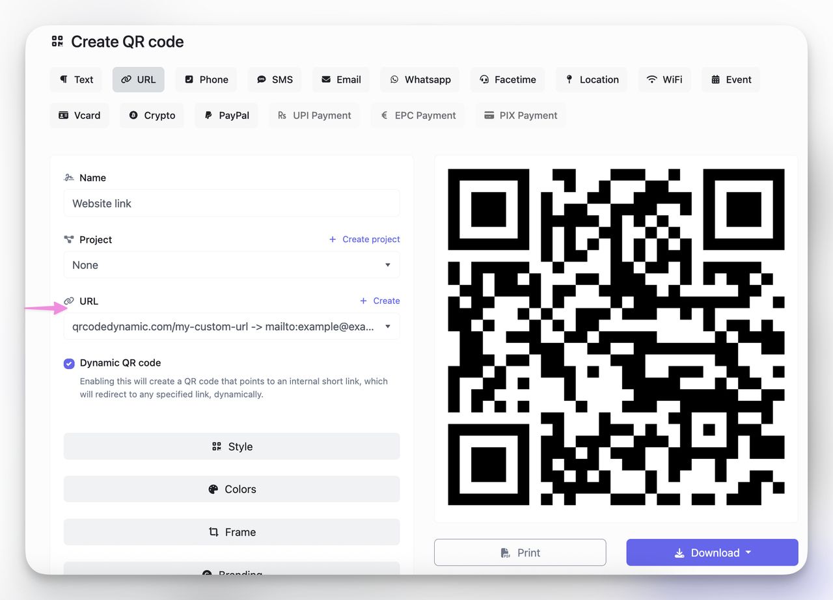Click the Dynamic QR code label text
Screen dimensions: 833x600
(x=120, y=363)
